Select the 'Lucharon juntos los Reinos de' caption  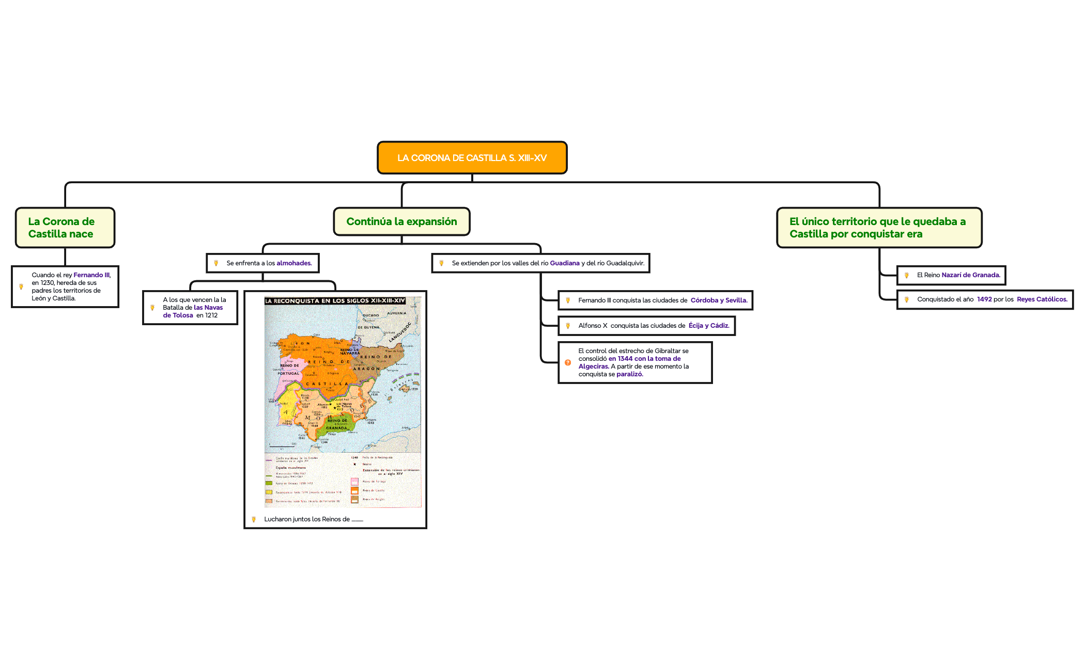[314, 519]
